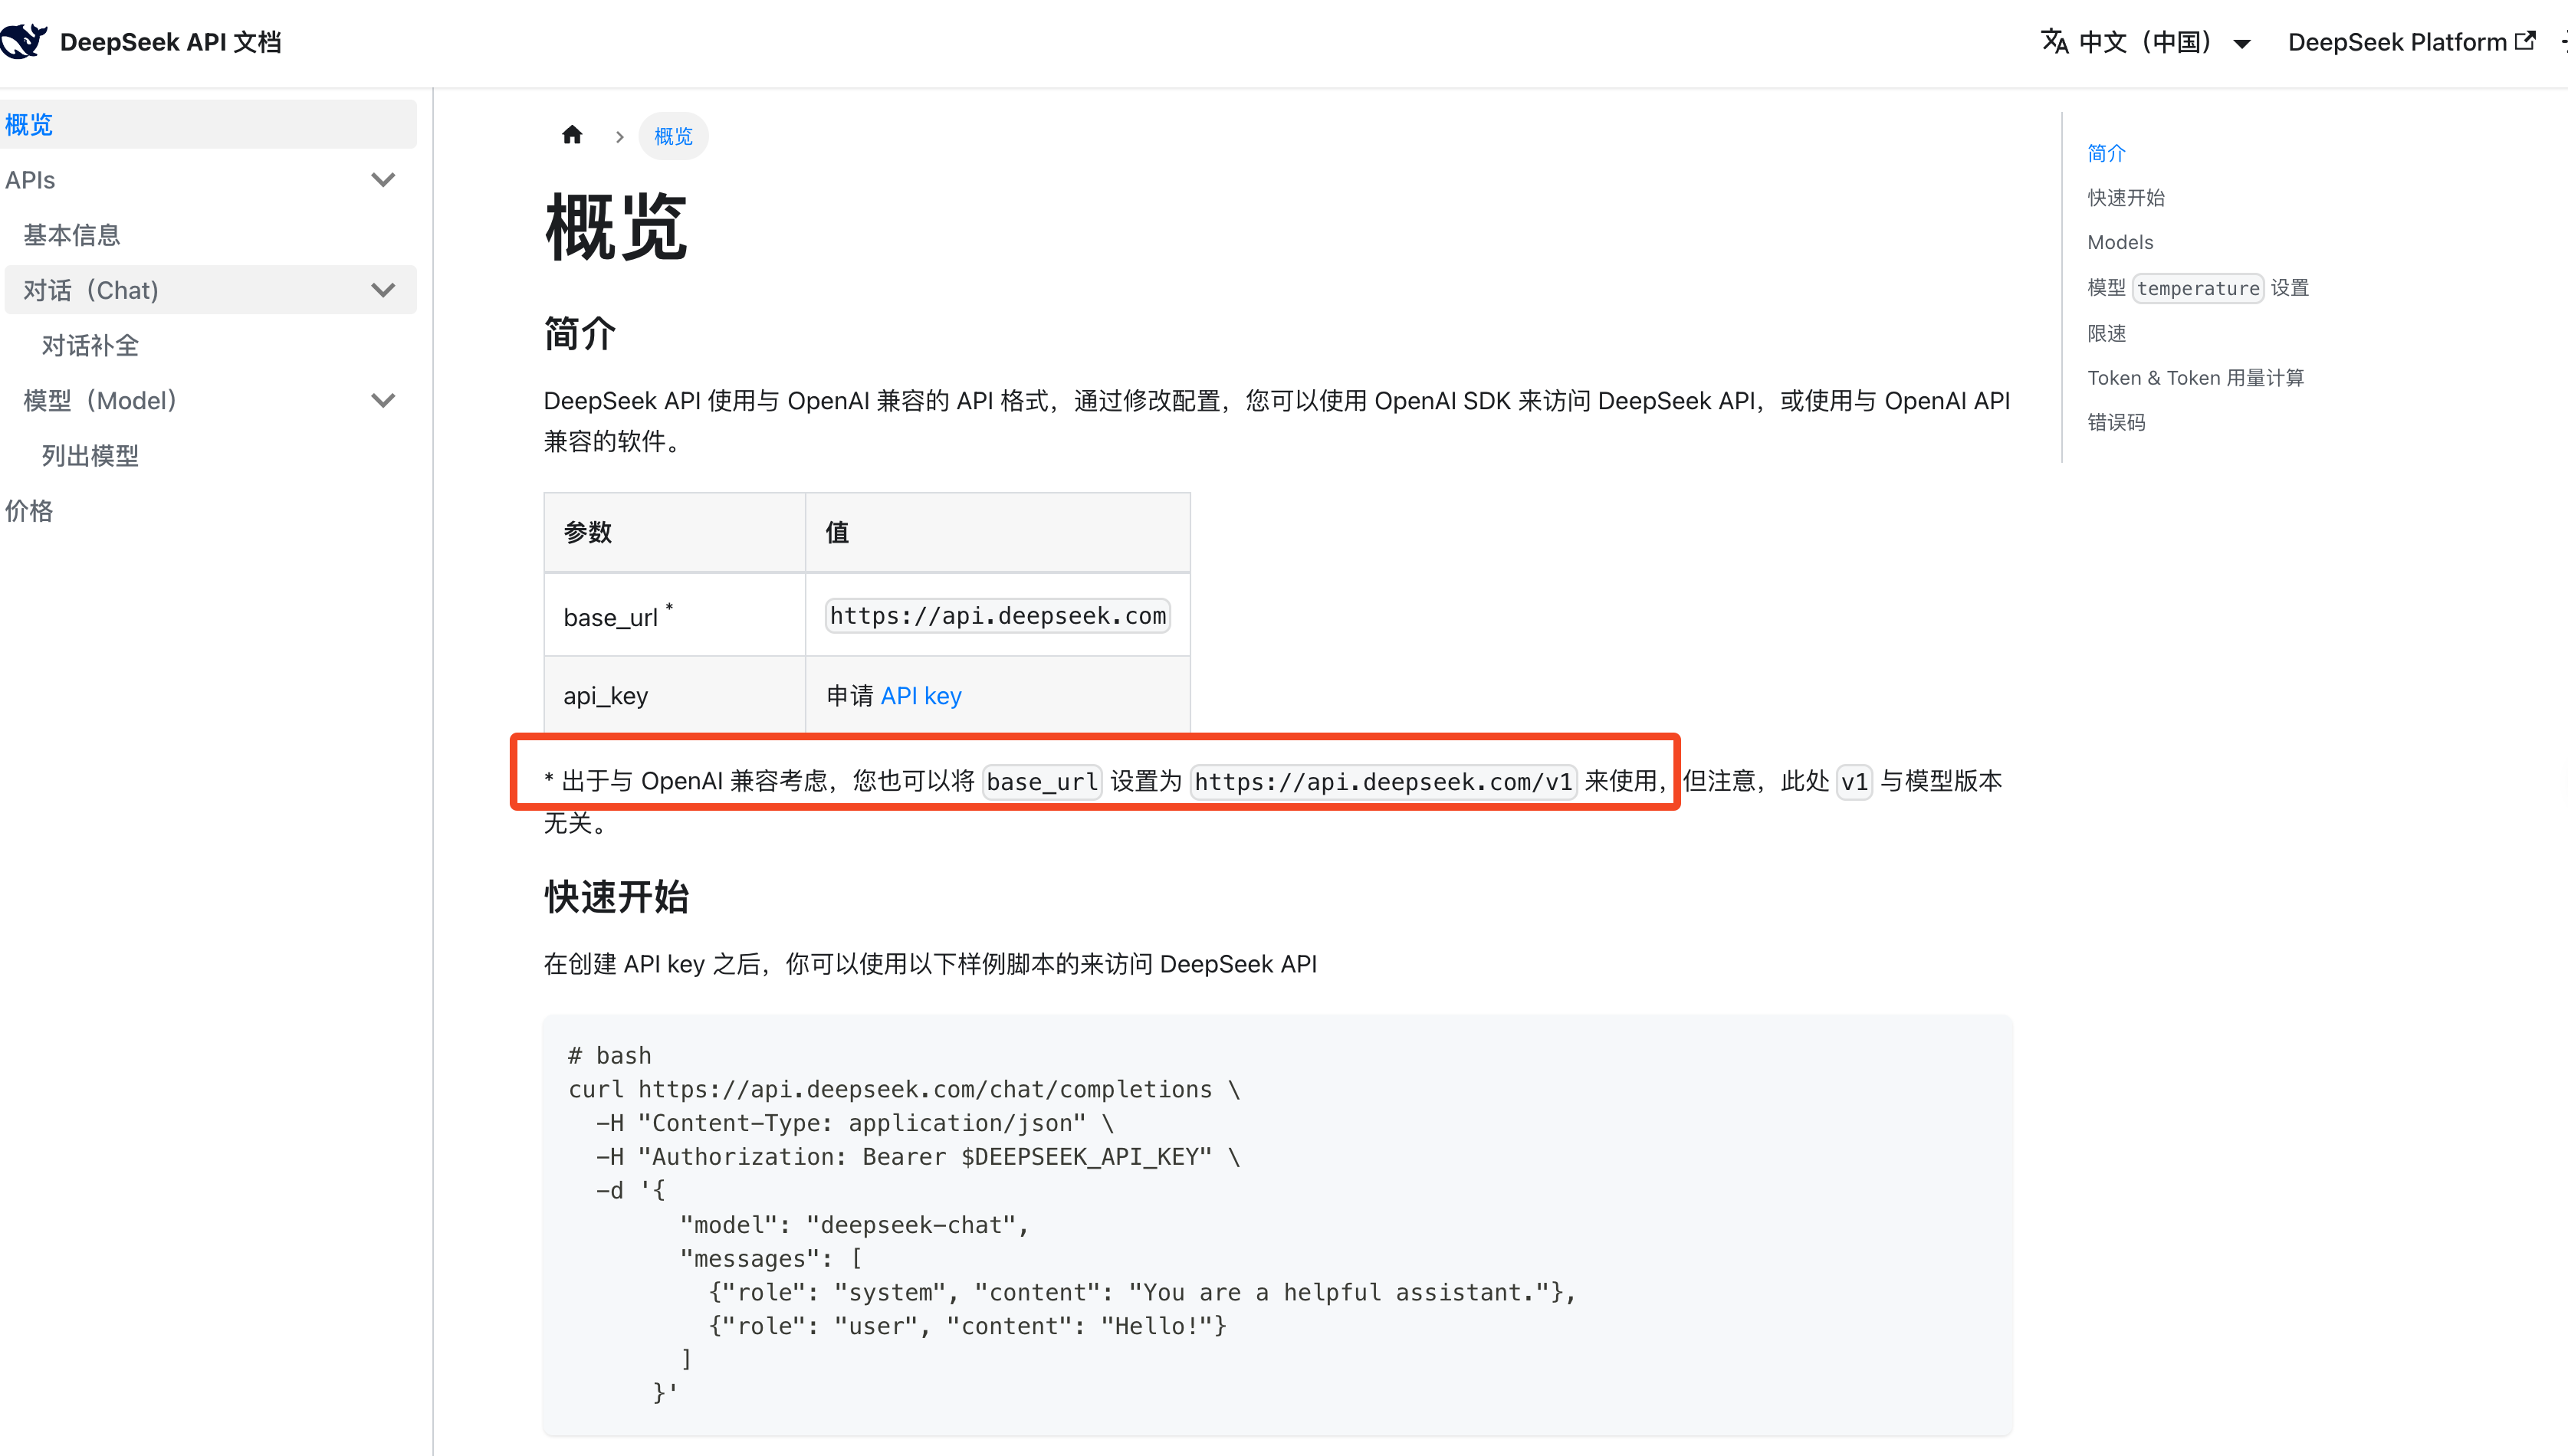Click the "# bash" comment line
2568x1456 pixels.
pyautogui.click(x=610, y=1055)
